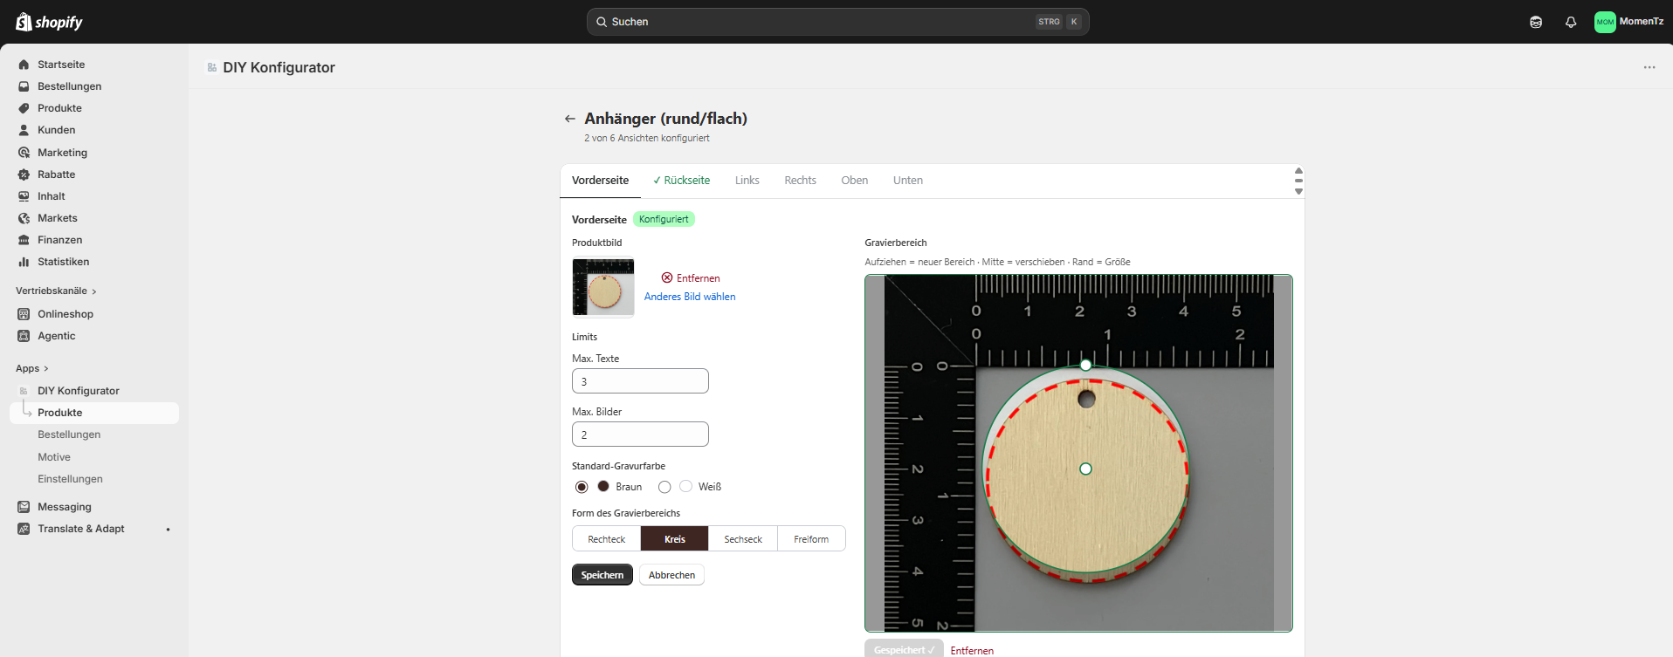The width and height of the screenshot is (1673, 657).
Task: Switch to the Unten tab
Action: point(907,181)
